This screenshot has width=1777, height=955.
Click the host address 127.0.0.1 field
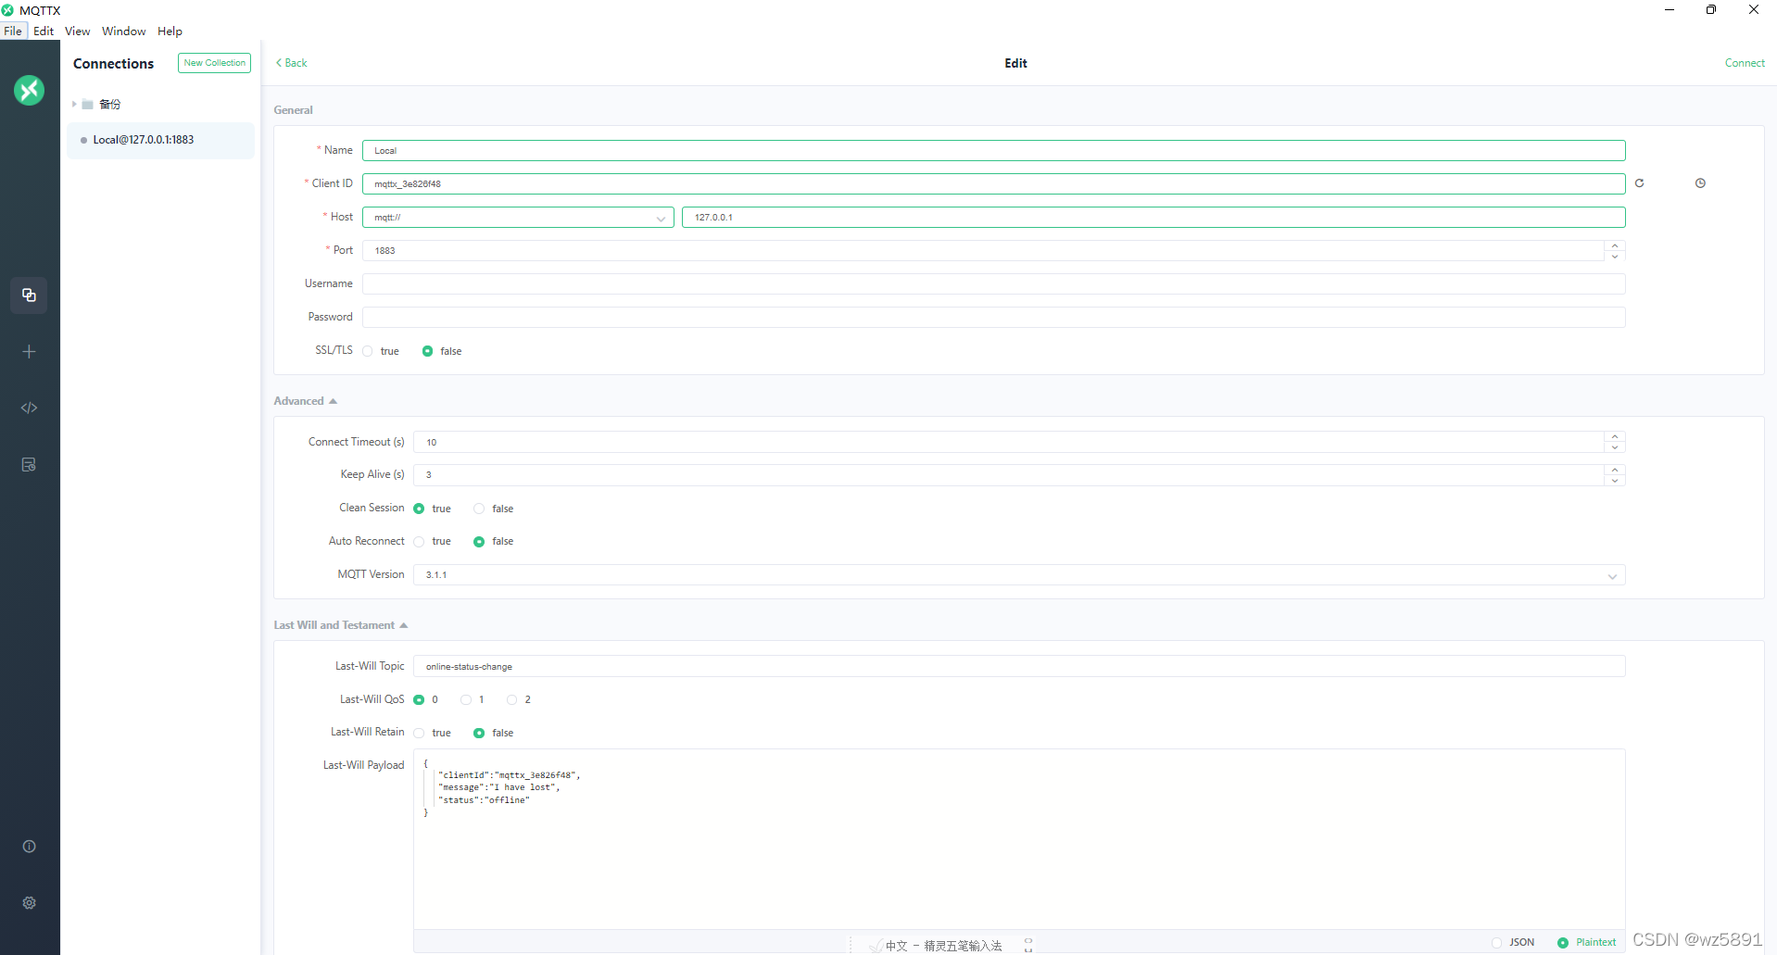point(1153,218)
